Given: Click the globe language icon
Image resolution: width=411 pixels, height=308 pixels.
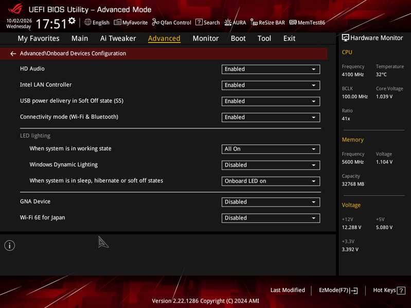Looking at the screenshot, I should (x=88, y=22).
